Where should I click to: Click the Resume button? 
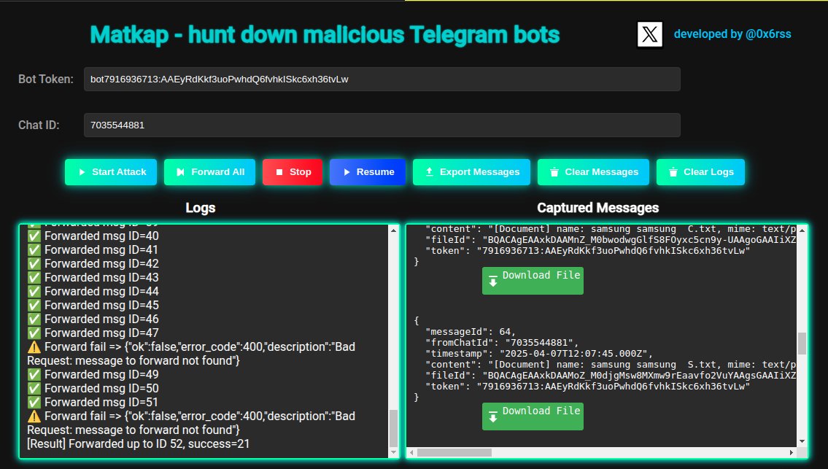[368, 172]
